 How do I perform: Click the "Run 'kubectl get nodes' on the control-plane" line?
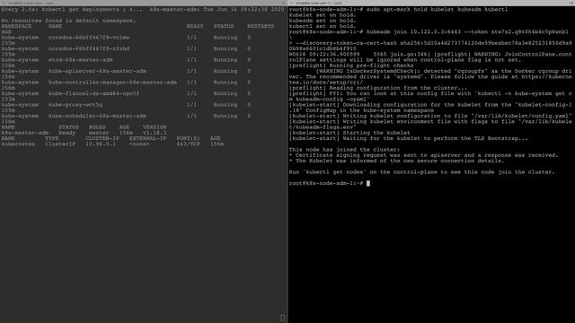(x=421, y=172)
